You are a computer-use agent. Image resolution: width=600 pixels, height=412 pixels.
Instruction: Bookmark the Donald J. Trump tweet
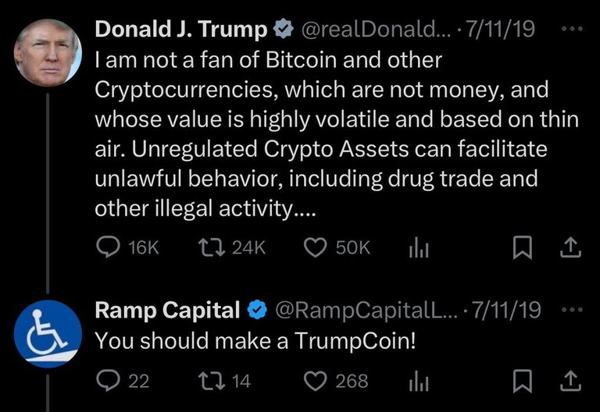pyautogui.click(x=523, y=247)
